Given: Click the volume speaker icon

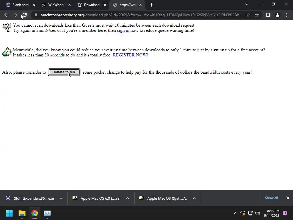Looking at the screenshot, I should point(258,213).
